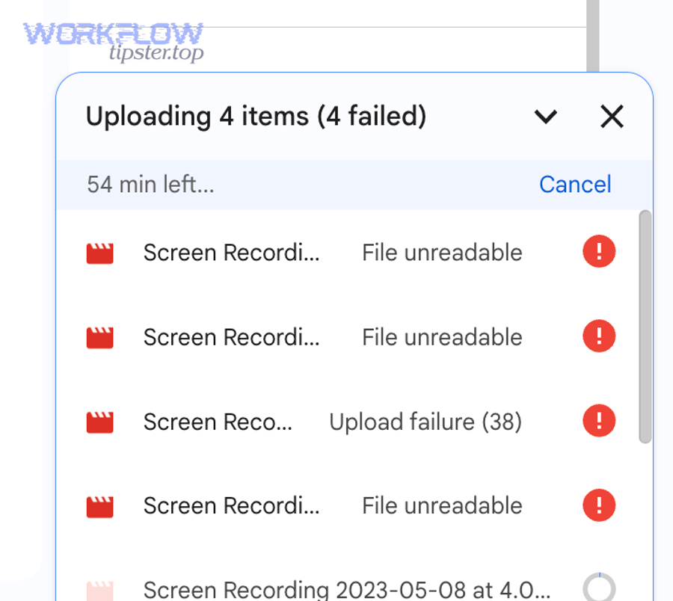Select the Upload failure (38) message text
The image size is (673, 601).
(x=425, y=421)
